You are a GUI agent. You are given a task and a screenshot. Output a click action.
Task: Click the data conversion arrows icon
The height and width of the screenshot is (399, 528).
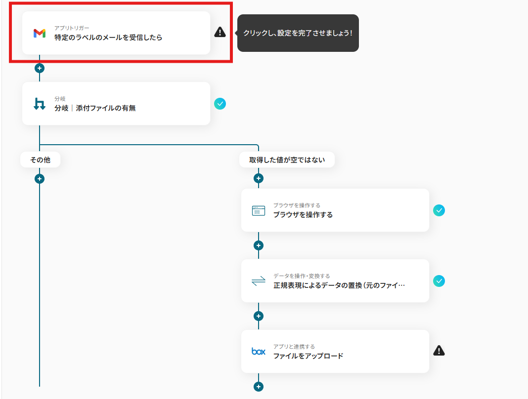pyautogui.click(x=258, y=281)
